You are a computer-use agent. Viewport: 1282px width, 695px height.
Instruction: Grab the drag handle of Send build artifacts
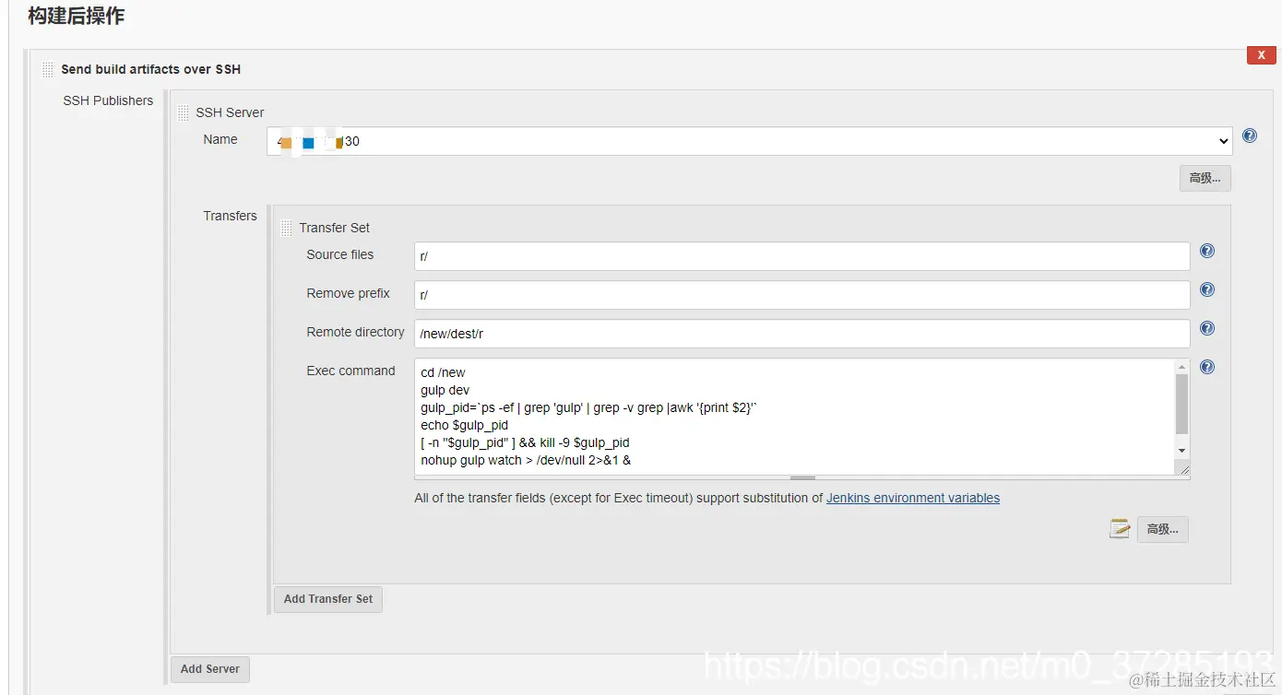[48, 69]
